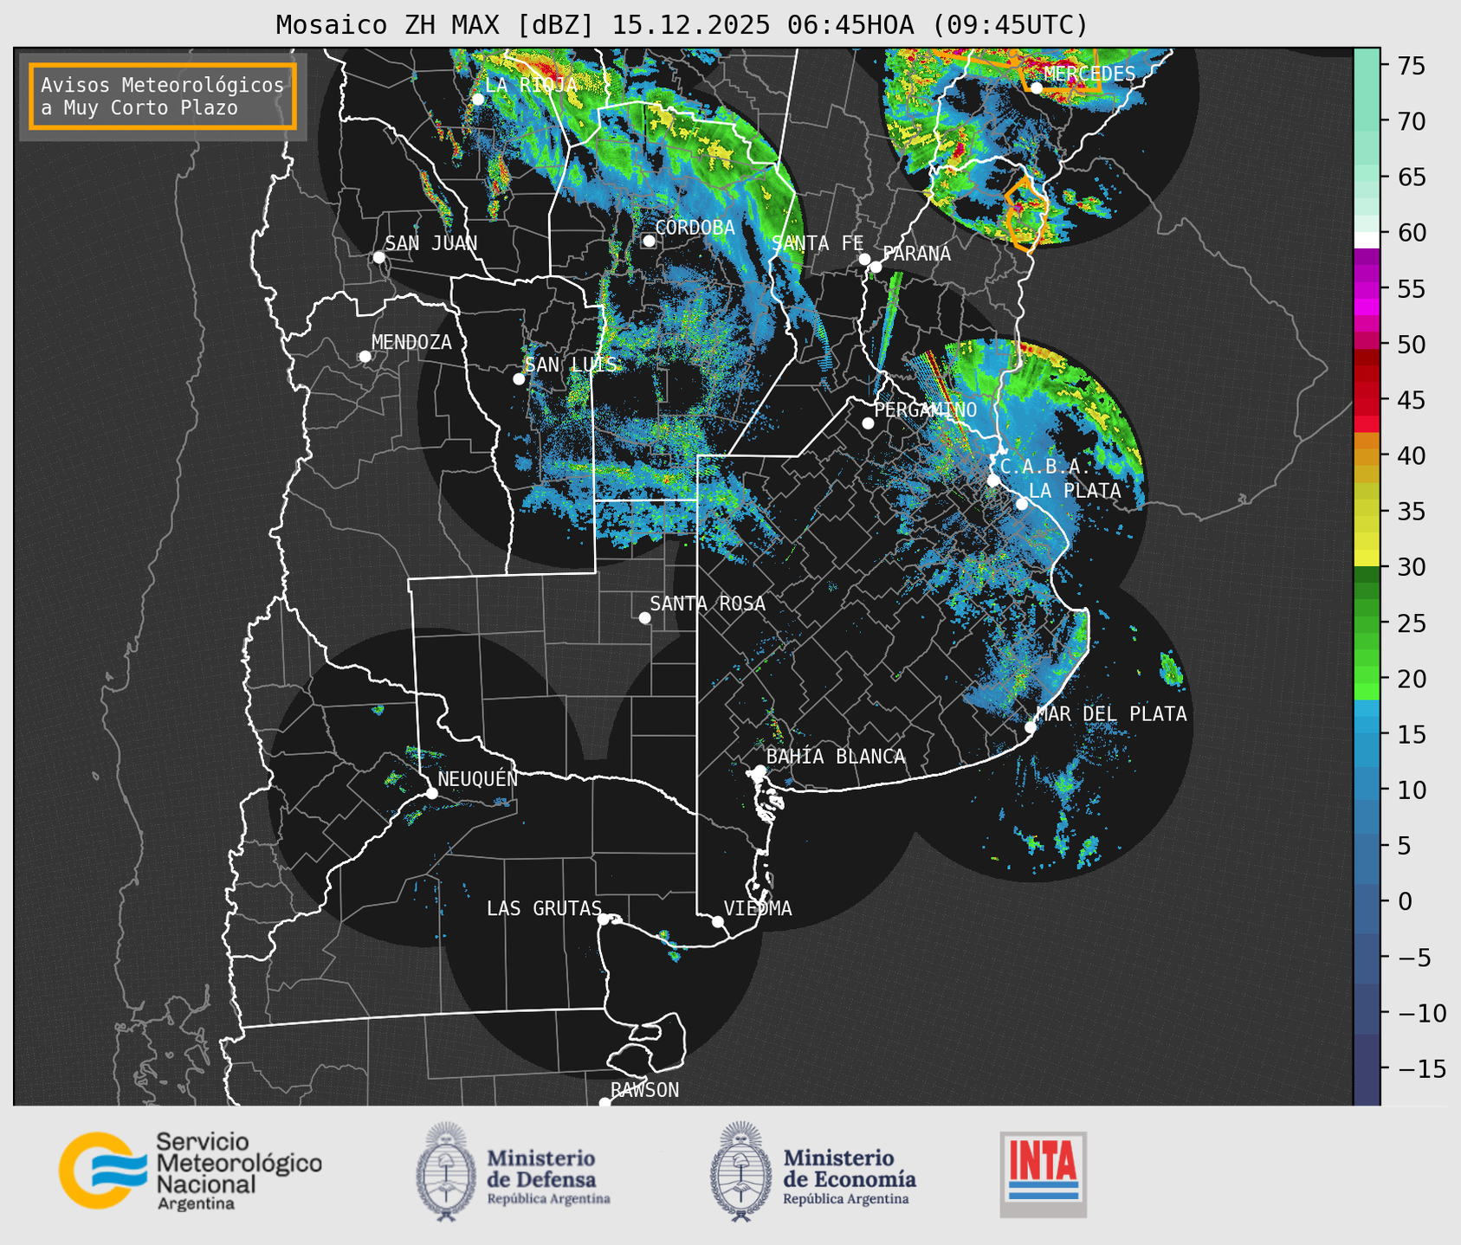Click the VIEDMA city marker dot
The height and width of the screenshot is (1245, 1461).
coord(718,921)
